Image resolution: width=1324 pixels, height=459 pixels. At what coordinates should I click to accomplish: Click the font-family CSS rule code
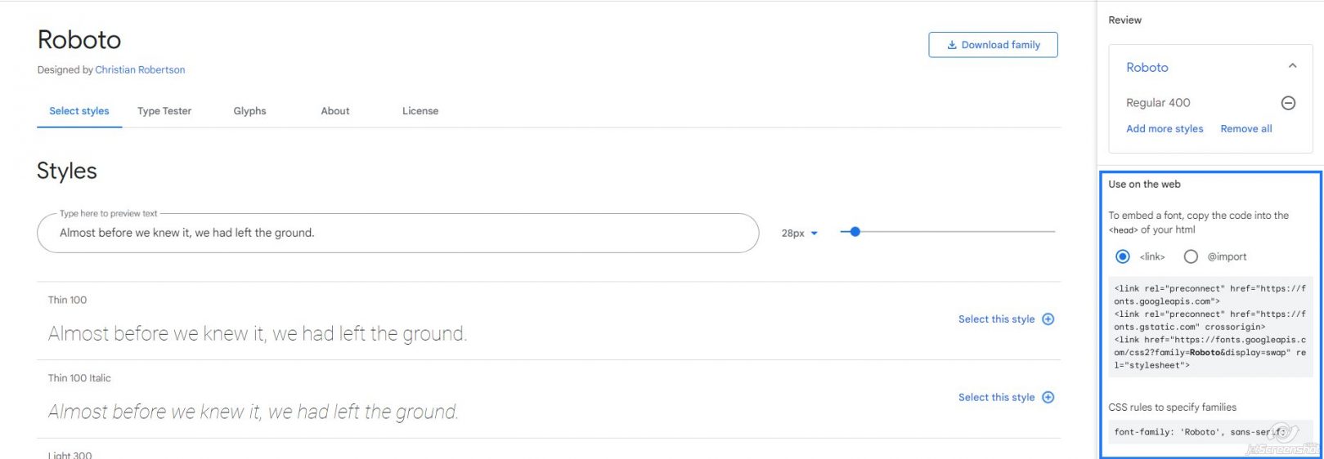(x=1200, y=432)
